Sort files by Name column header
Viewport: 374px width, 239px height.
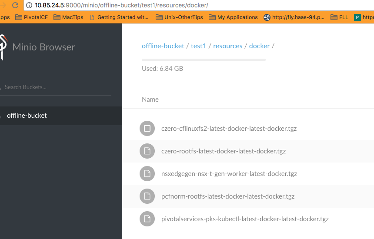(x=150, y=100)
